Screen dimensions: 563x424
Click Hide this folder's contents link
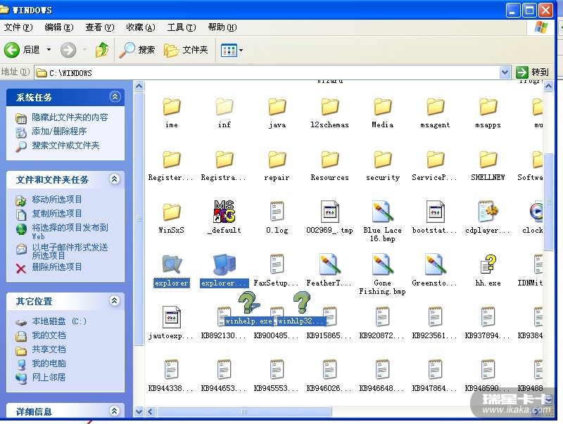(70, 117)
